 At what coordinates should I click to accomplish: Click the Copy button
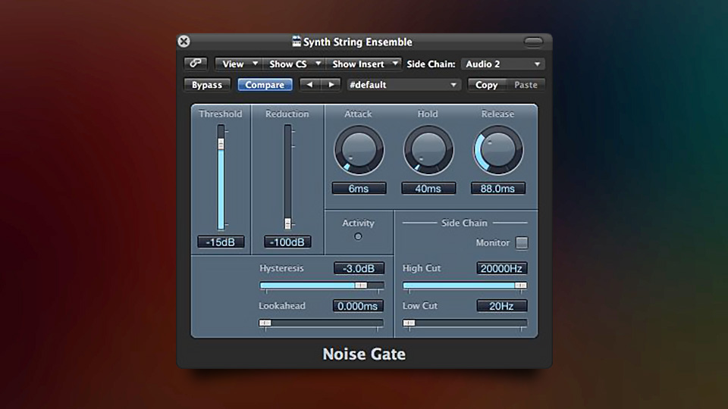pos(486,85)
